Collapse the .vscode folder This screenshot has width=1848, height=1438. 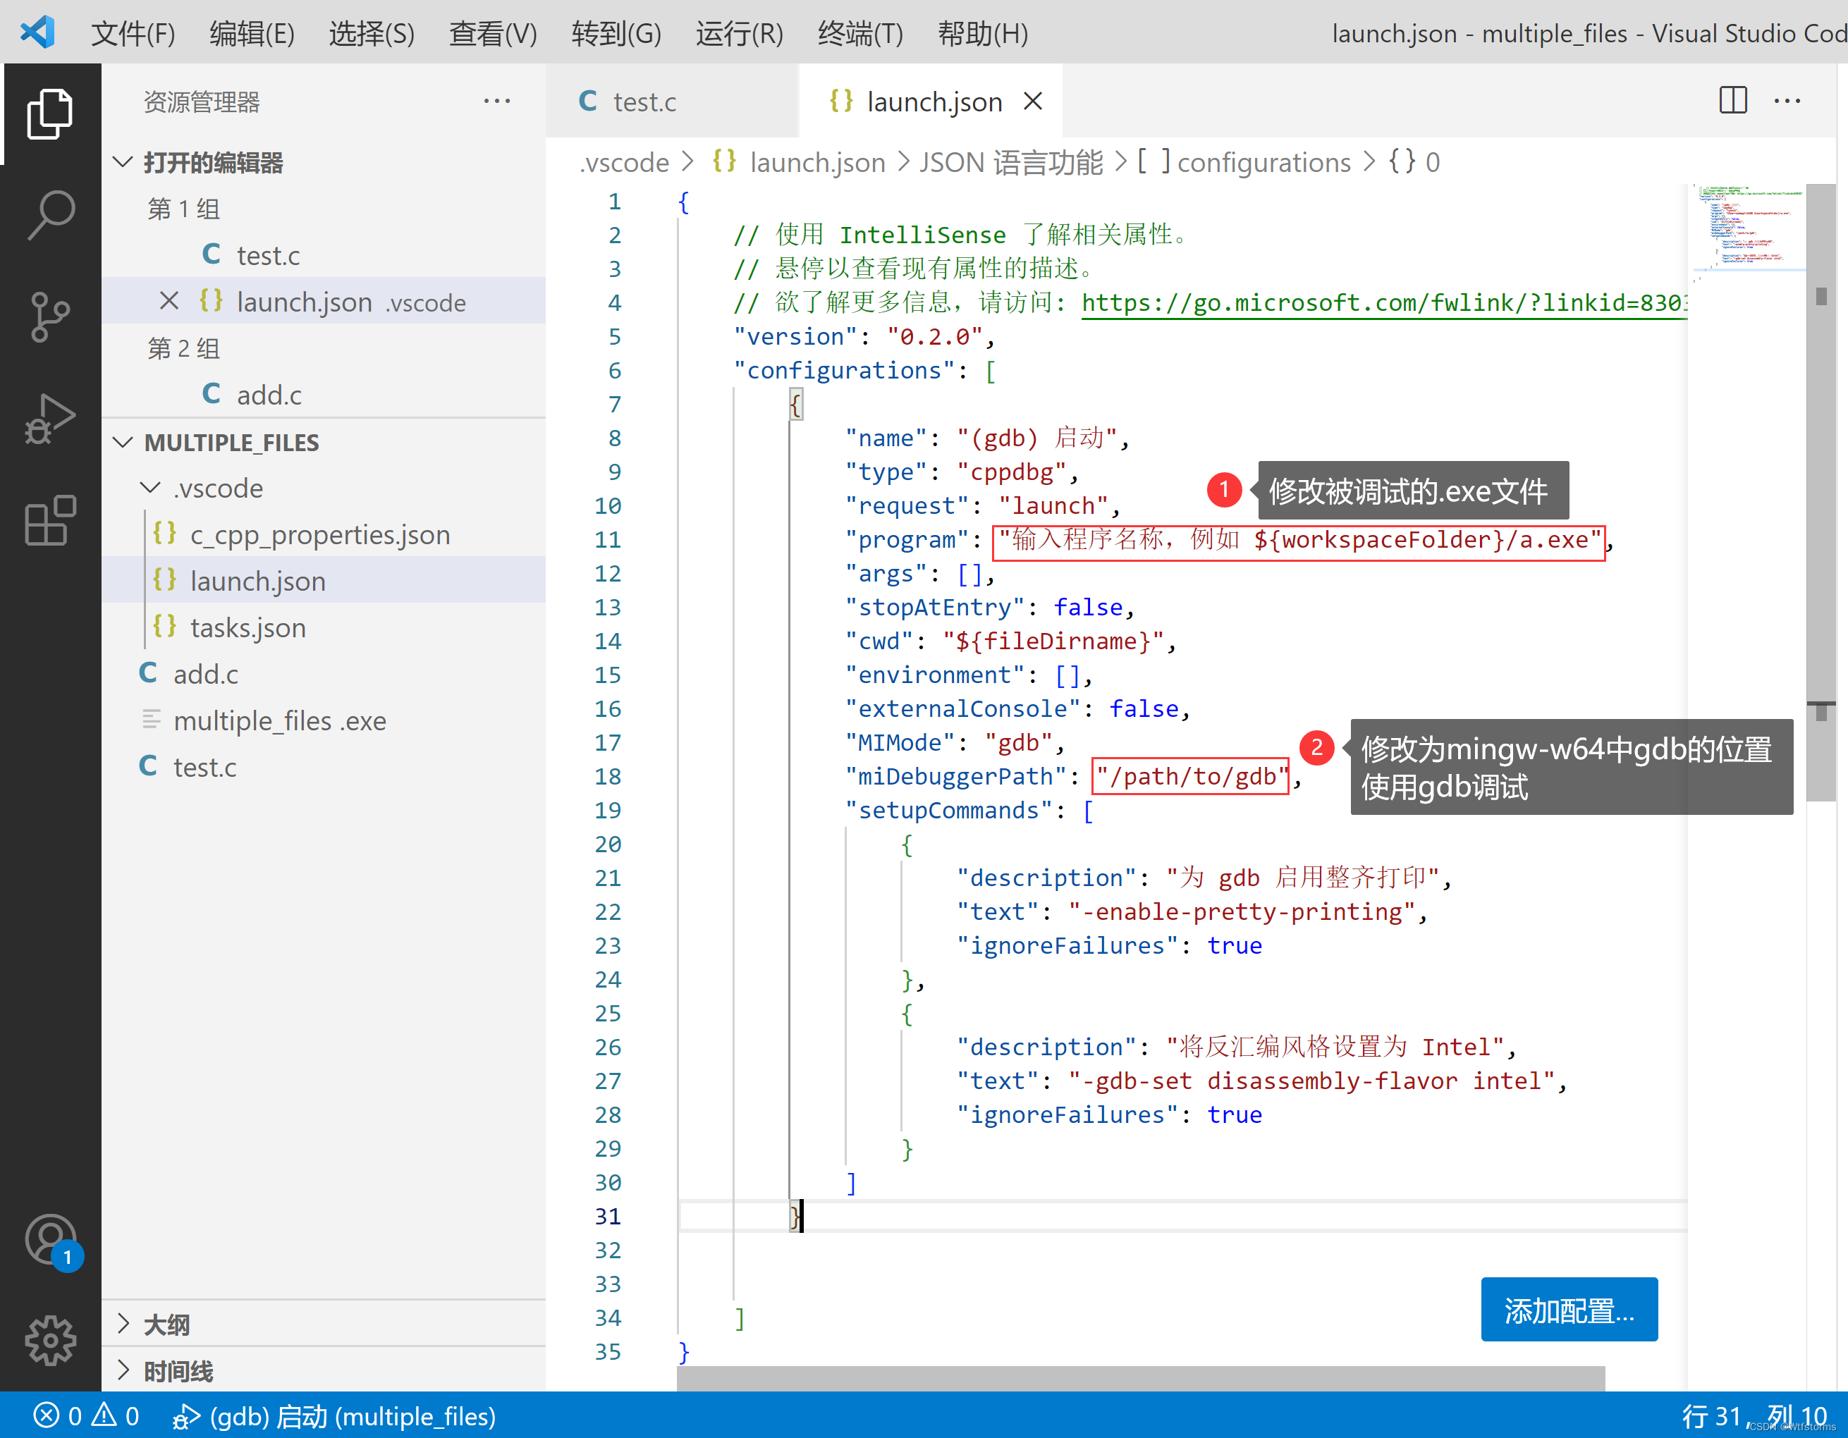pos(149,487)
